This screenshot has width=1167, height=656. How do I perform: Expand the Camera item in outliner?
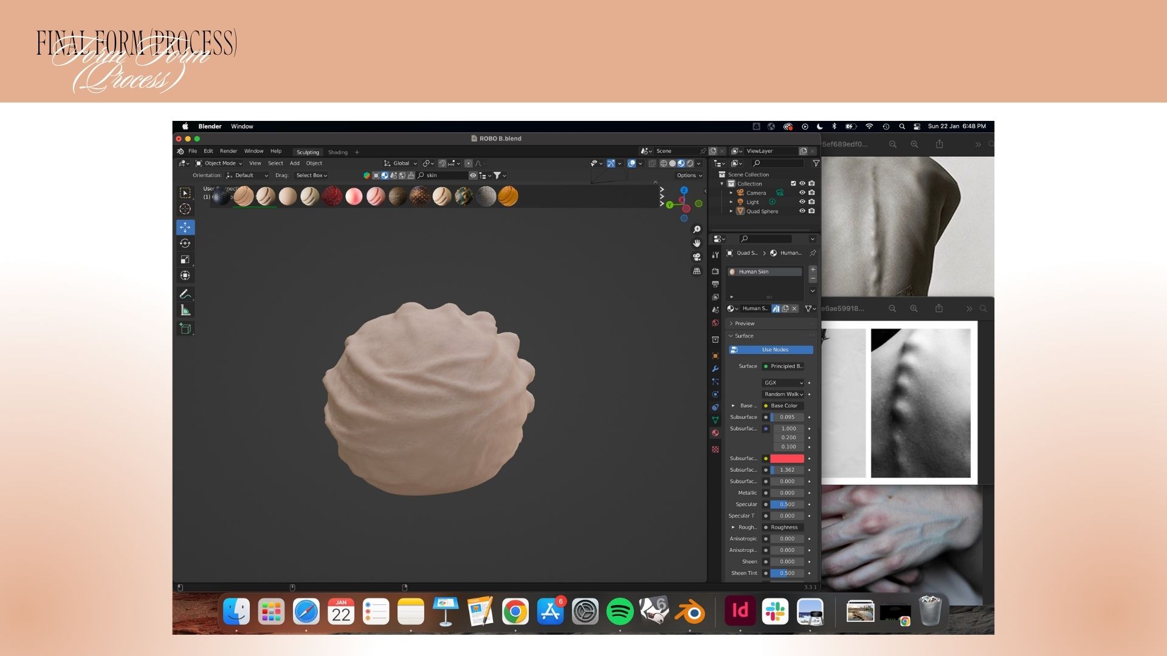[731, 193]
